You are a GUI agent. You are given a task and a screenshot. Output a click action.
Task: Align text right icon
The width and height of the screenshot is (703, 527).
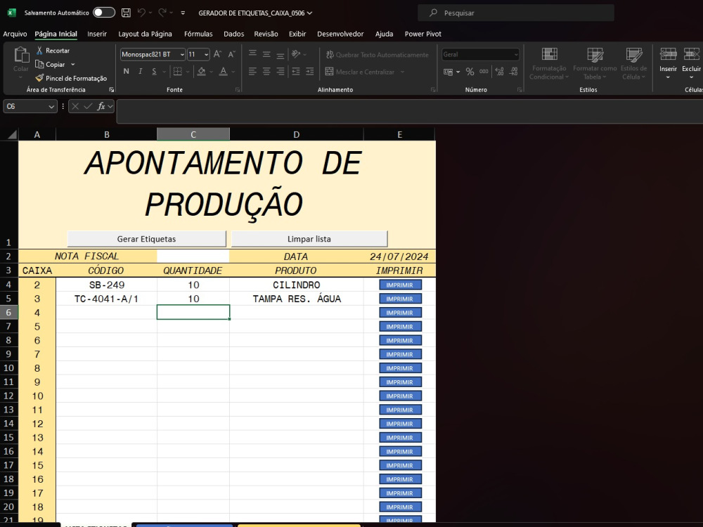(x=280, y=71)
